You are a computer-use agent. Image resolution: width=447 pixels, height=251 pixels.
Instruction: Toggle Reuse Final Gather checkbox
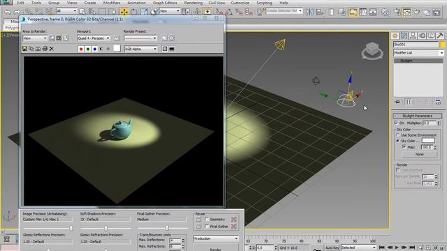pos(207,226)
